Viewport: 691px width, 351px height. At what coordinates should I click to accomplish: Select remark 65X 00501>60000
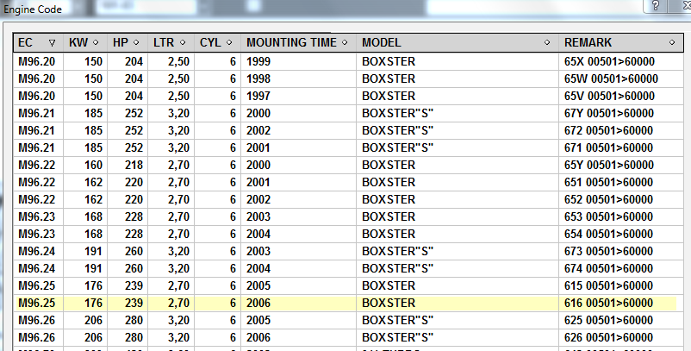609,61
